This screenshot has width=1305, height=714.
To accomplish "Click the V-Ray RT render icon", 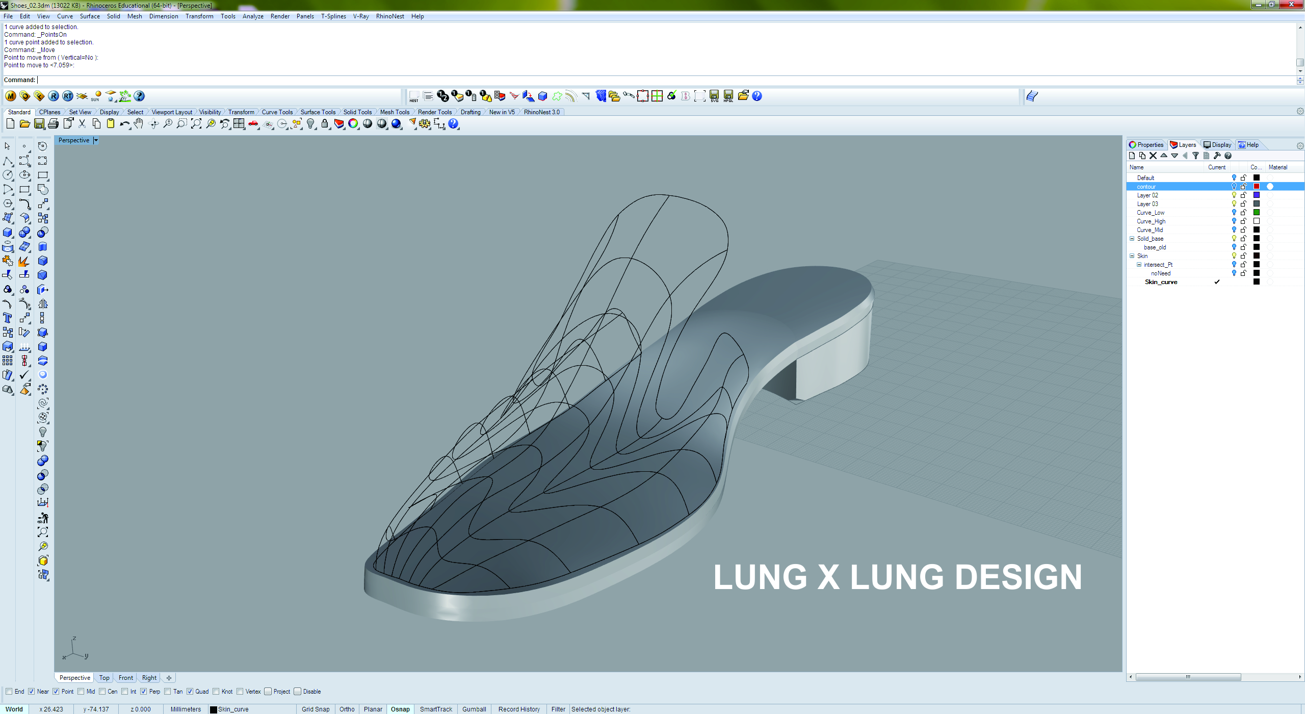I will pos(68,96).
